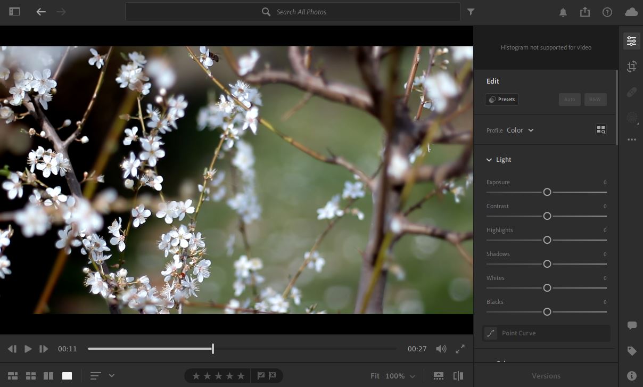Open the Info panel icon
643x387 pixels.
[632, 376]
